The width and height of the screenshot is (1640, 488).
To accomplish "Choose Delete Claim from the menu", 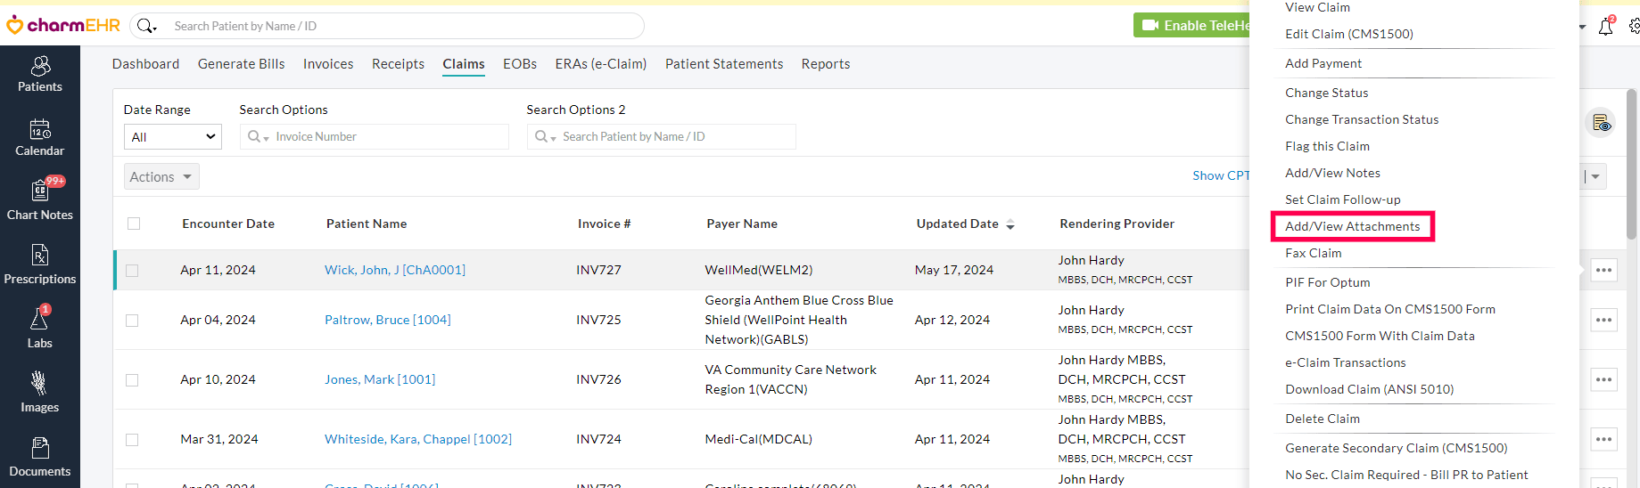I will click(1323, 419).
